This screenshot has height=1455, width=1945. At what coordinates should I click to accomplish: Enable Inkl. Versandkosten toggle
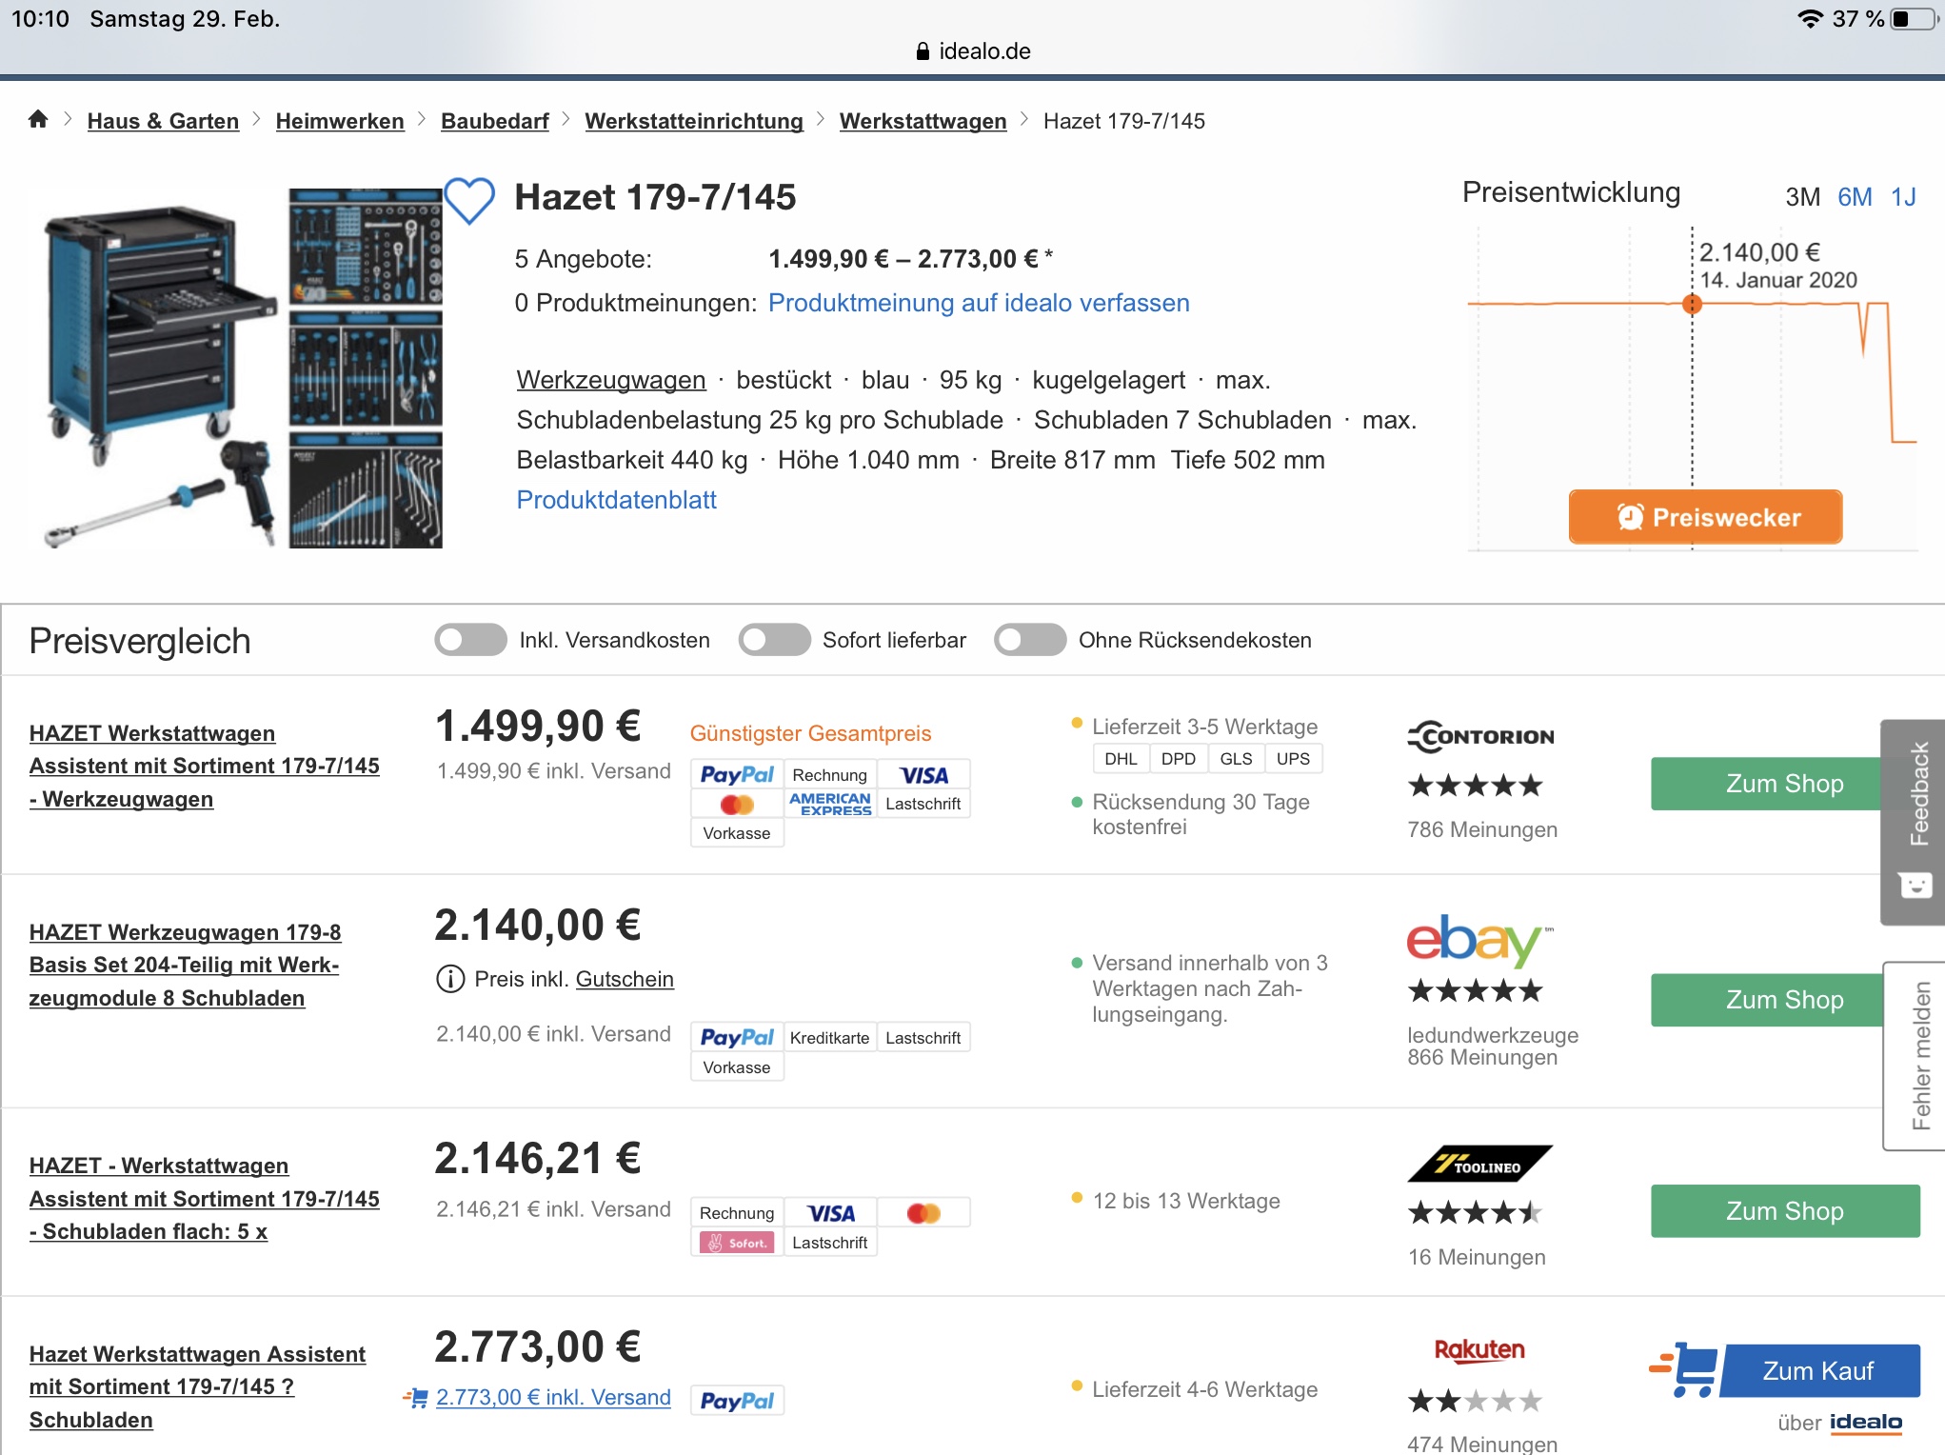point(470,640)
